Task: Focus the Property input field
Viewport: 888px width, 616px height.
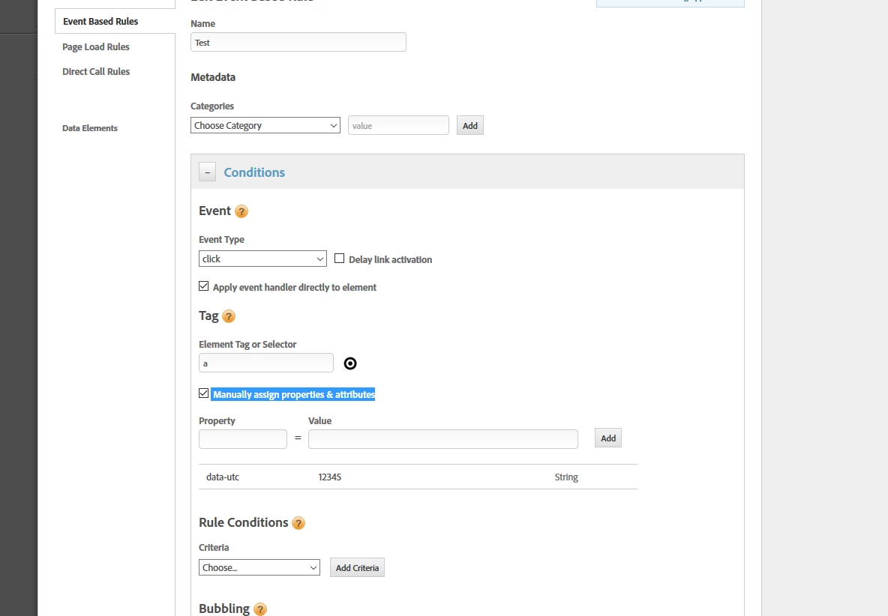Action: (243, 439)
